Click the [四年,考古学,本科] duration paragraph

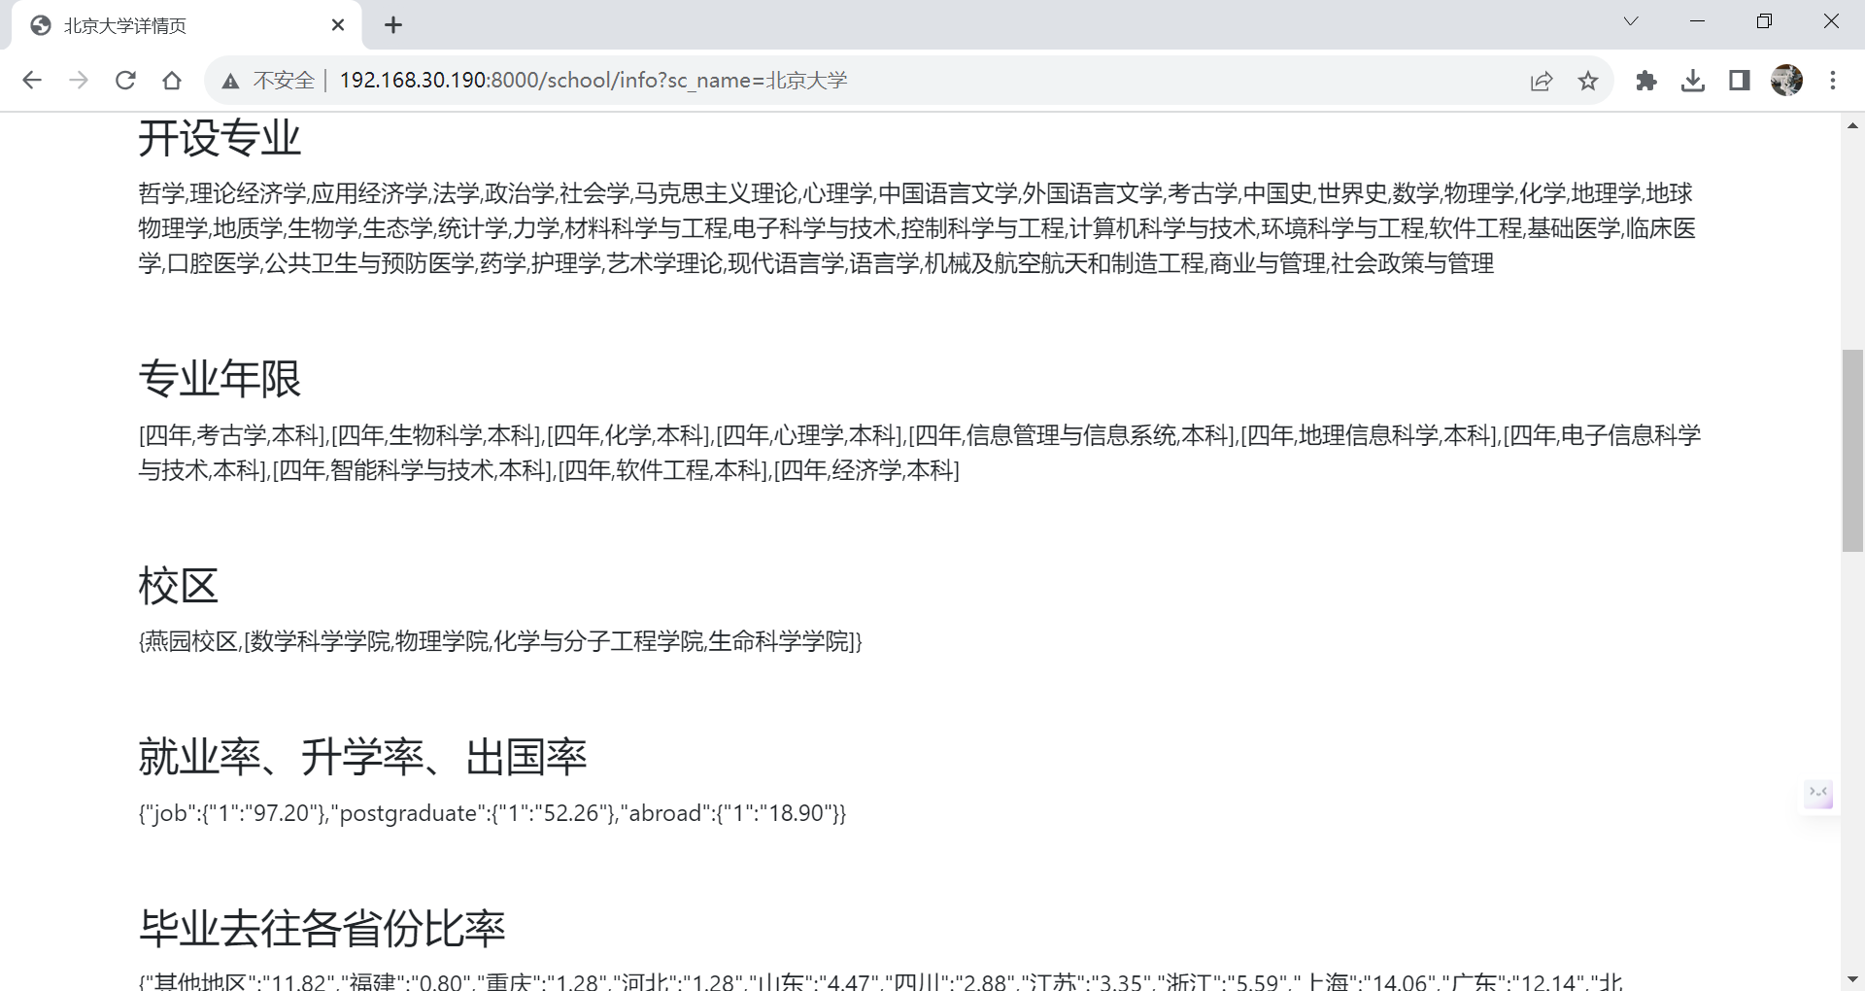(x=920, y=453)
